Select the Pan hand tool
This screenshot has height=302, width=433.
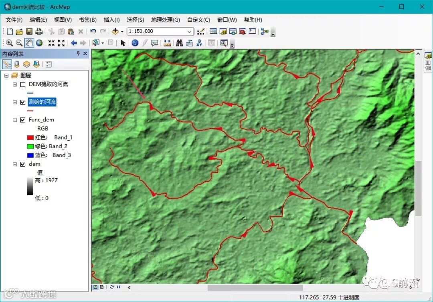[29, 43]
